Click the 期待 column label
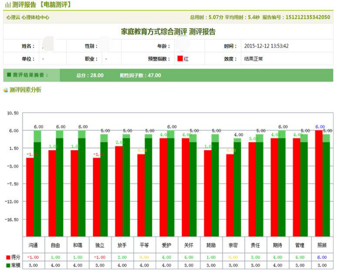337x271 pixels. [x=277, y=245]
